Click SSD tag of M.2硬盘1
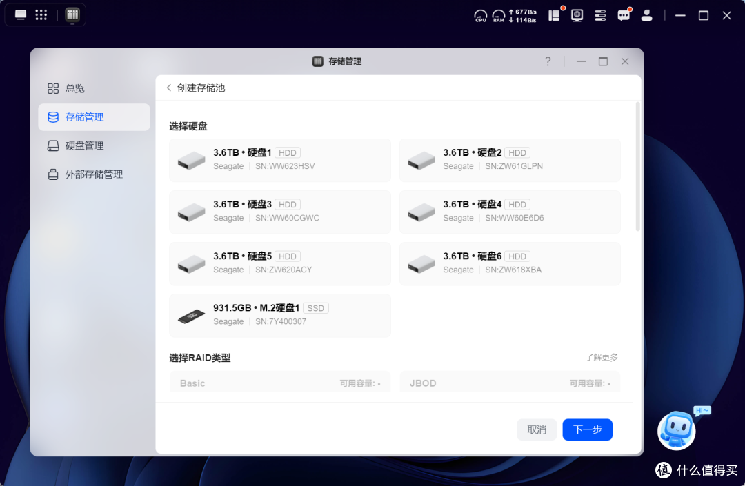 click(x=315, y=308)
